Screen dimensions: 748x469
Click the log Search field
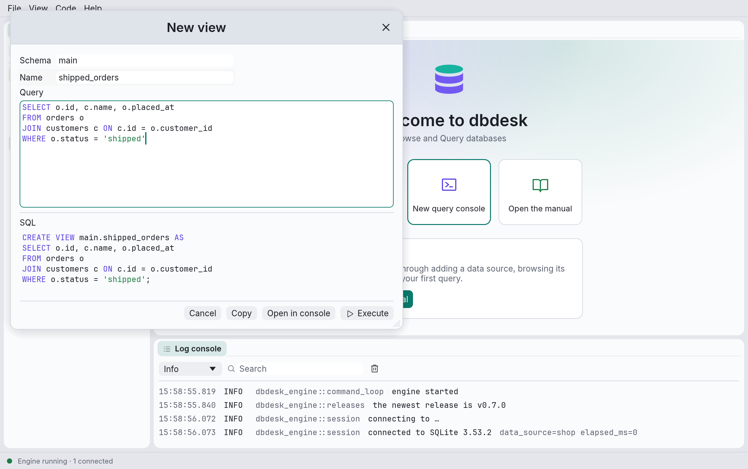(300, 369)
